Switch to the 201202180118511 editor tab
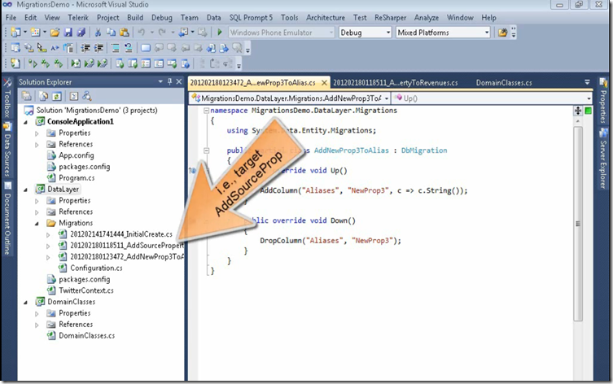The image size is (613, 384). click(396, 82)
